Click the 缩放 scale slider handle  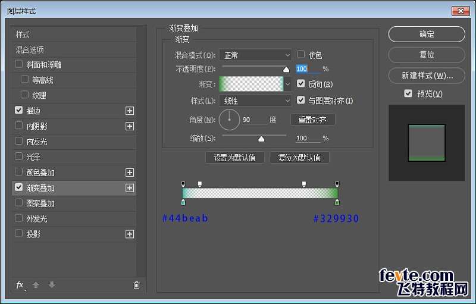[x=261, y=139]
